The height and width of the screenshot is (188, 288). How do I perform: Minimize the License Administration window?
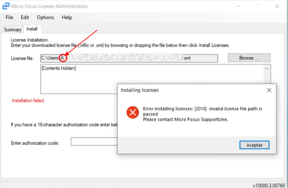click(x=238, y=6)
